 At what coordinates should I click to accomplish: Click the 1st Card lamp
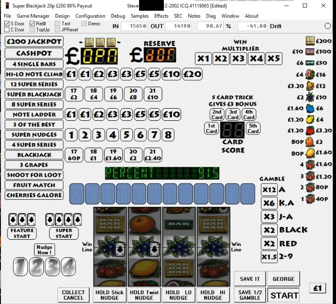211,128
